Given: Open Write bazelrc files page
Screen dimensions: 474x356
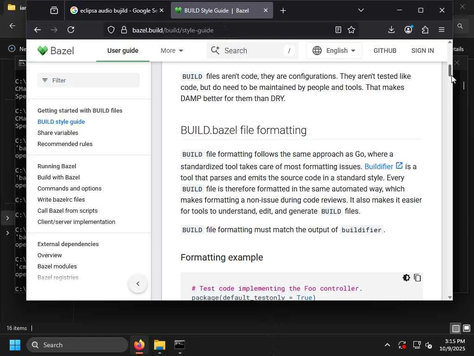Looking at the screenshot, I should point(61,200).
